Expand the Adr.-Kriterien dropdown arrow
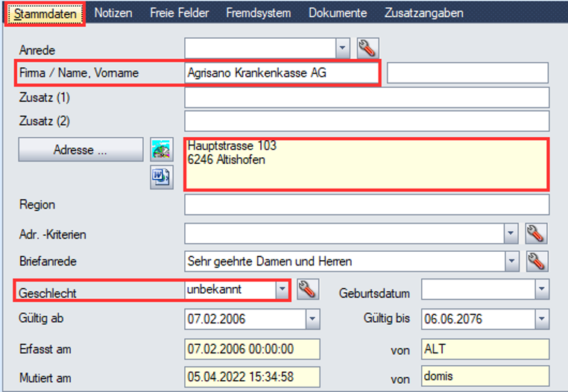568x392 pixels. [511, 233]
